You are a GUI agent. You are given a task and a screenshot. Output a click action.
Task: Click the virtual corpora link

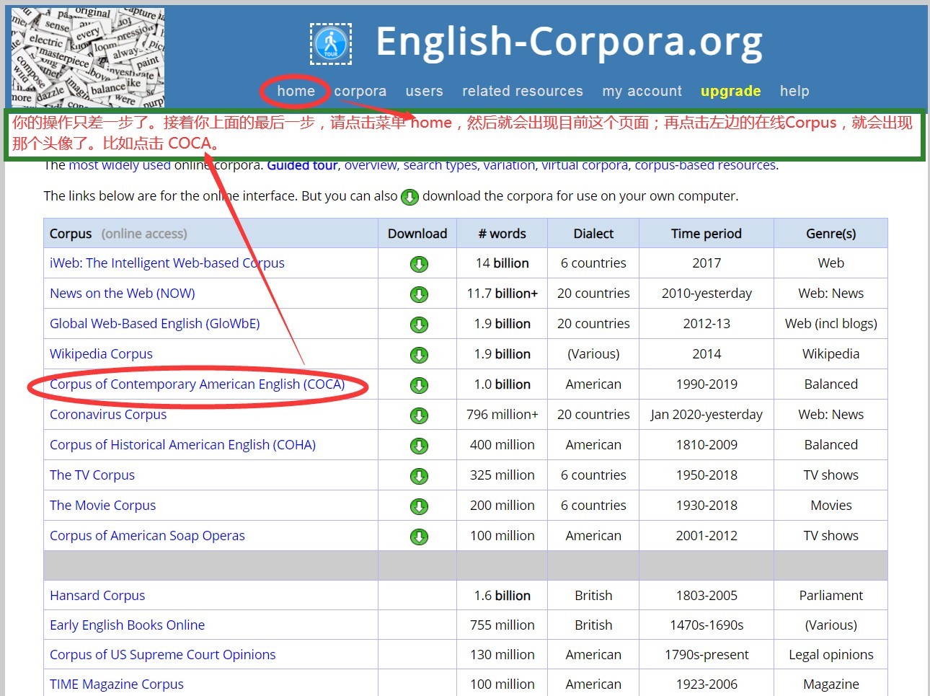(585, 166)
